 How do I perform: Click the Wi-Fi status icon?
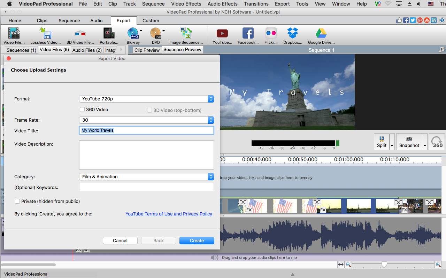point(388,4)
